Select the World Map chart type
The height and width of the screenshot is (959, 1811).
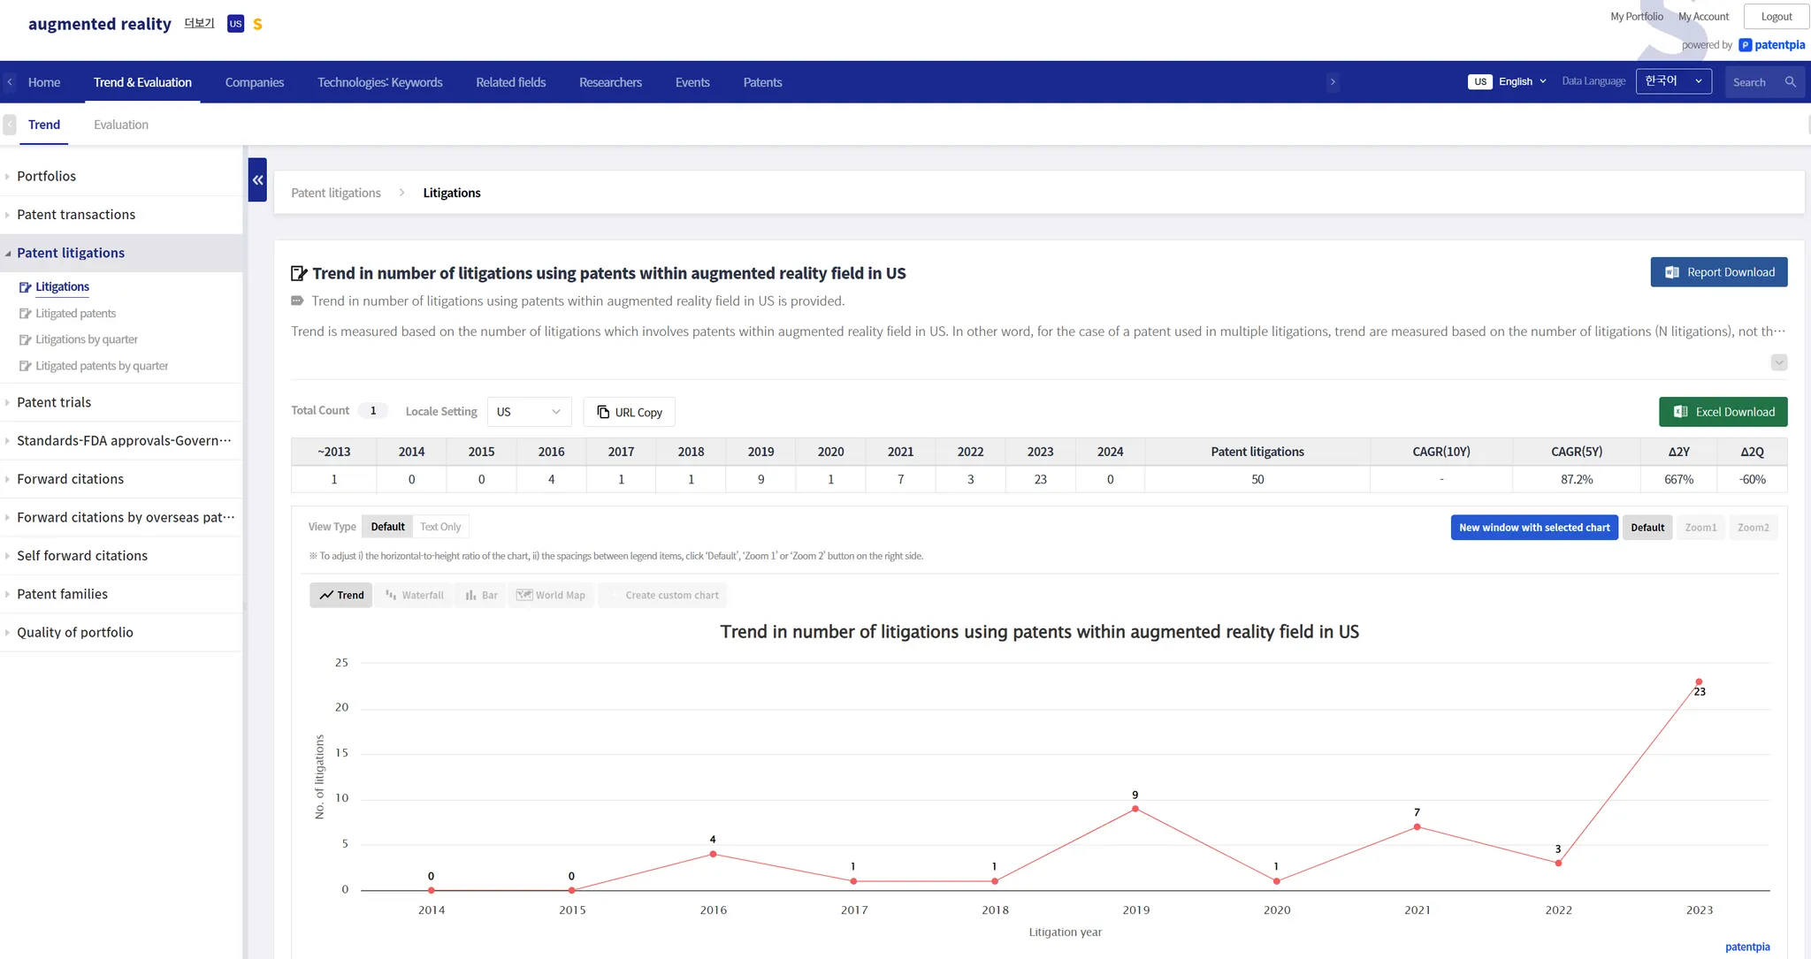(551, 595)
